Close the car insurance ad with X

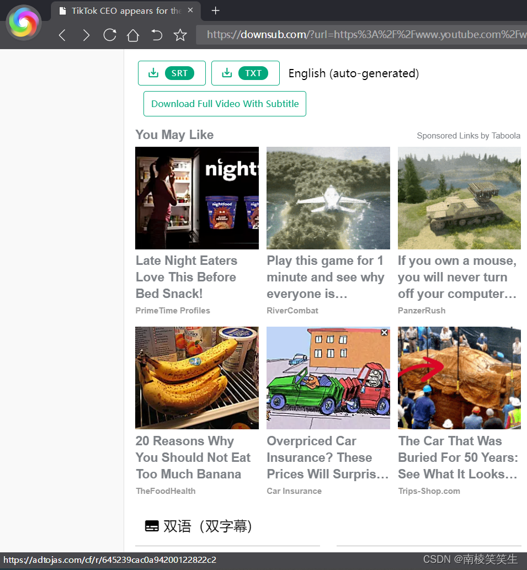pos(384,332)
